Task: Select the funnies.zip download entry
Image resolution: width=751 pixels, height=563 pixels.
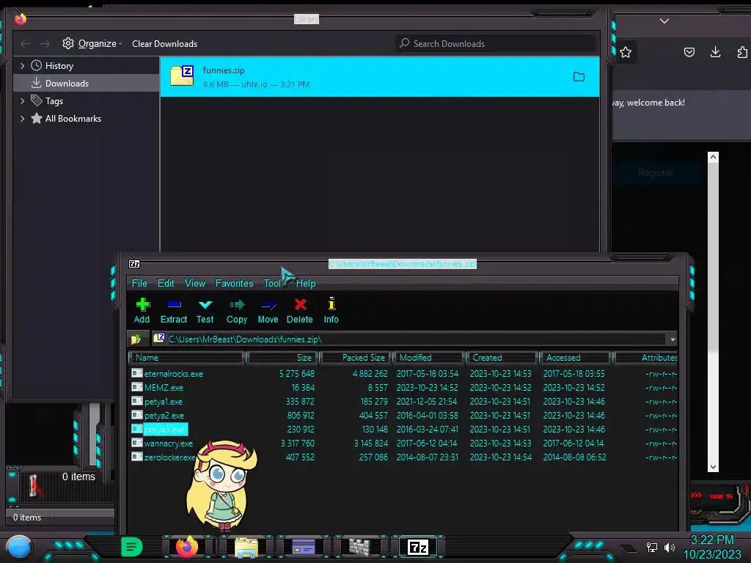Action: click(380, 76)
